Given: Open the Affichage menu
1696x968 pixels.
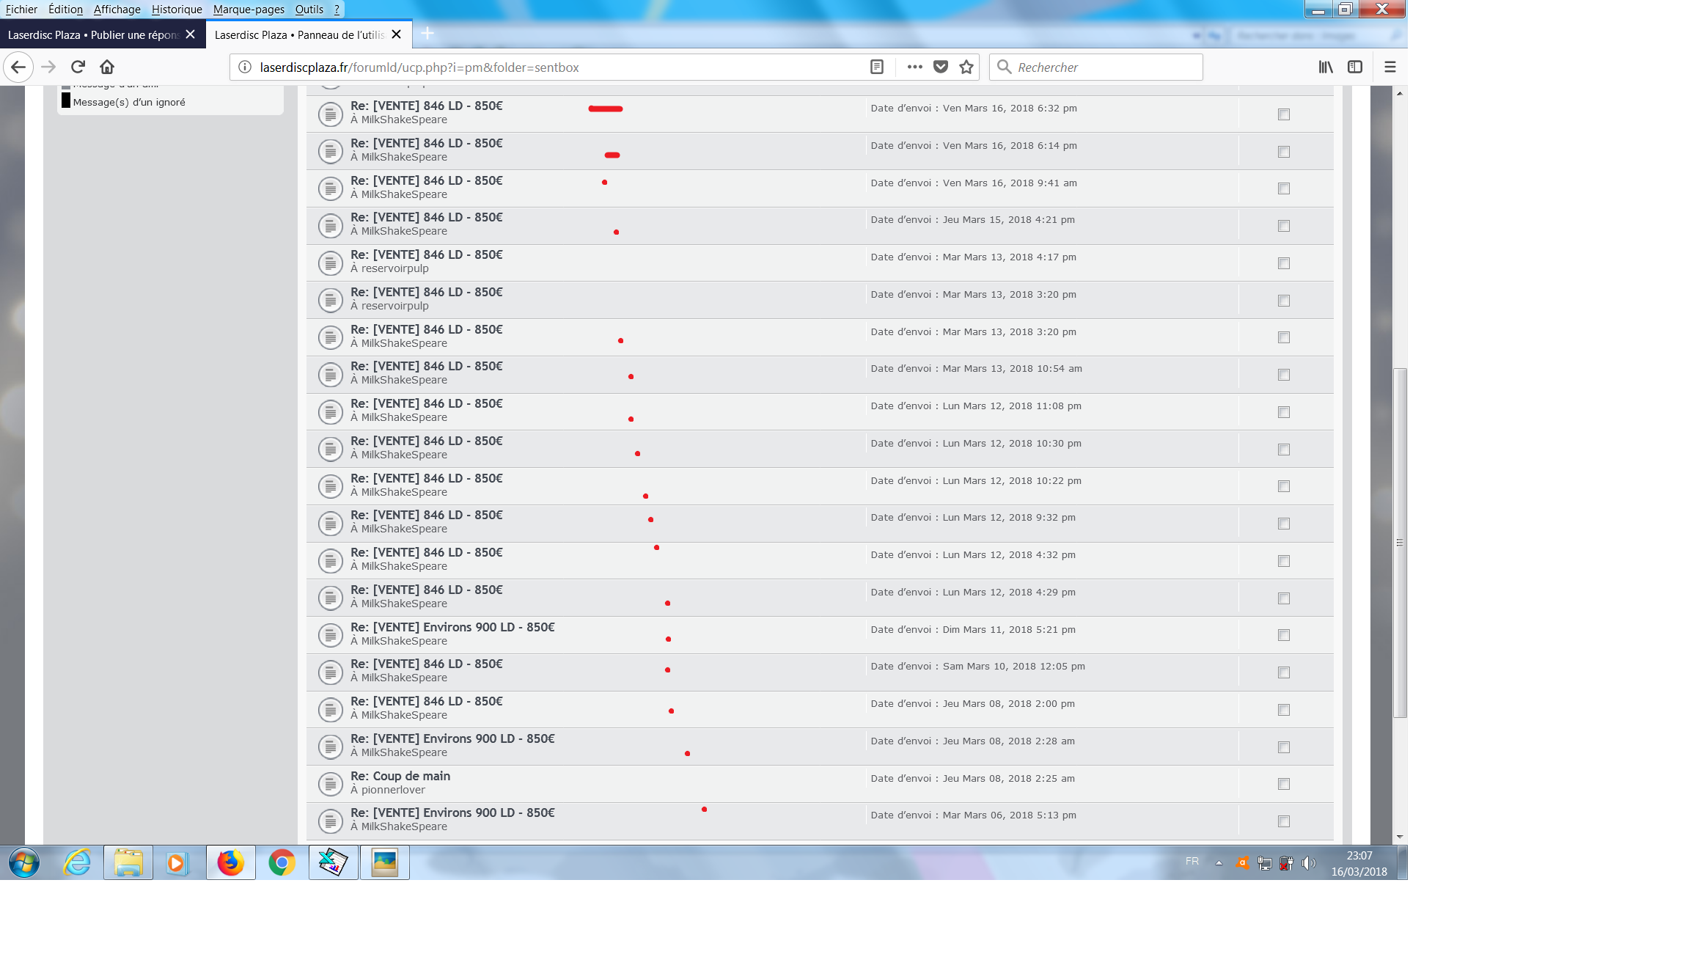Looking at the screenshot, I should pyautogui.click(x=117, y=10).
